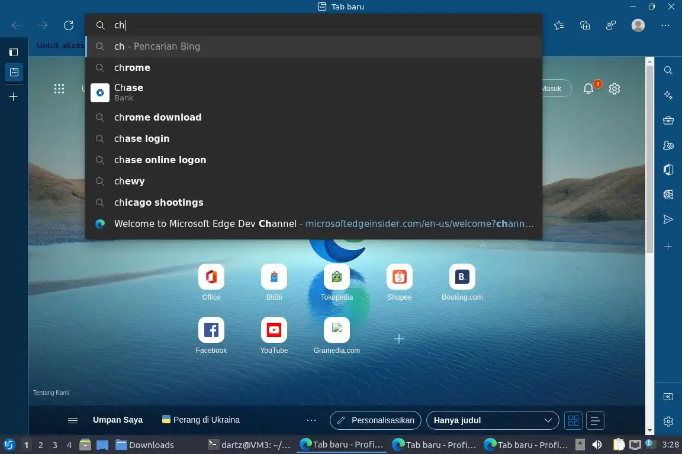The image size is (682, 454).
Task: Open the Downloads taskbar window
Action: pos(145,445)
